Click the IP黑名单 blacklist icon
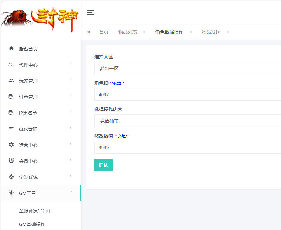 (x=10, y=113)
